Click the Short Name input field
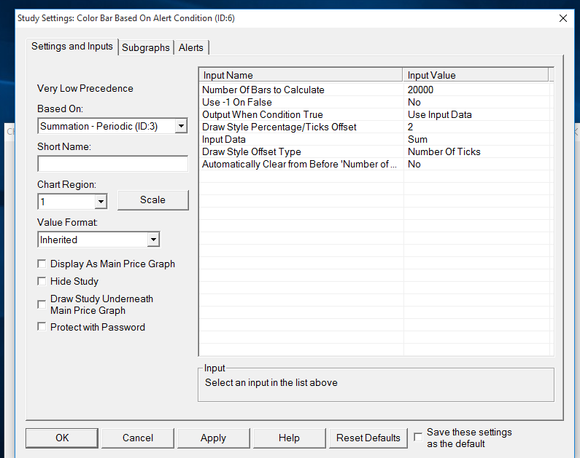This screenshot has height=458, width=580. click(113, 164)
